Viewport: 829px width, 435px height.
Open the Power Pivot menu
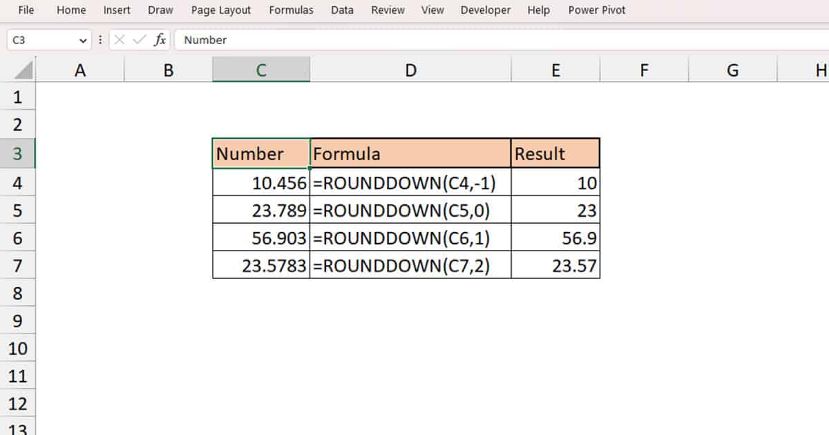point(596,10)
